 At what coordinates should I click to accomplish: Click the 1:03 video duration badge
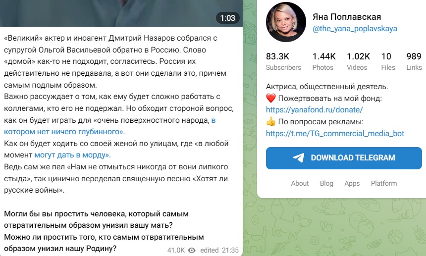pos(227,18)
